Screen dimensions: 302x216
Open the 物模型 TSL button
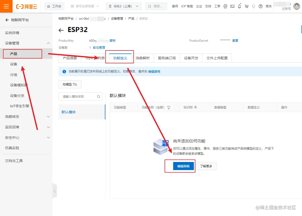(70, 84)
